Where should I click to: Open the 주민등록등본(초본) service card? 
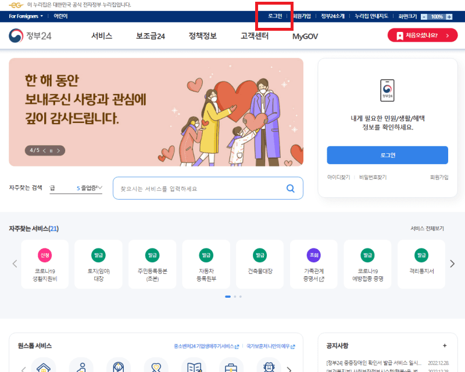point(152,264)
